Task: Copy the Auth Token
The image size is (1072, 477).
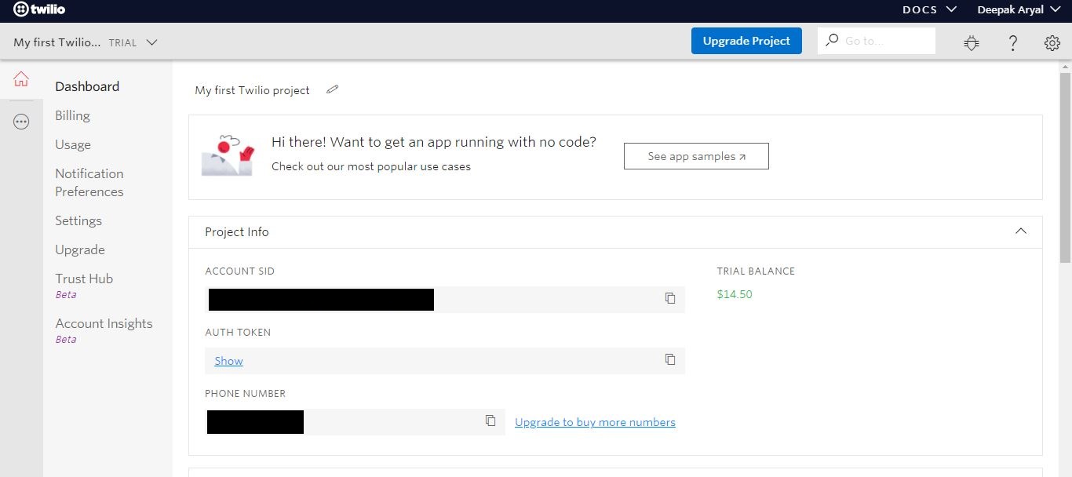Action: coord(670,359)
